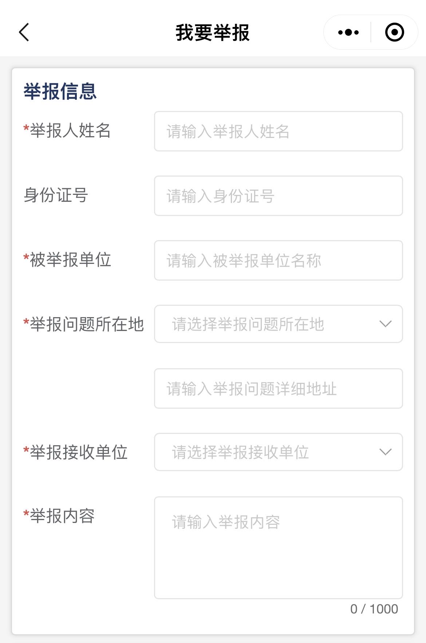The width and height of the screenshot is (426, 643).
Task: Open the 请选择举报接收单位 dropdown
Action: 279,452
